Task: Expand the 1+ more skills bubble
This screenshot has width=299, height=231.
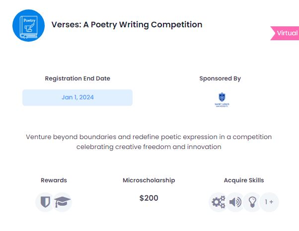Action: (x=269, y=202)
